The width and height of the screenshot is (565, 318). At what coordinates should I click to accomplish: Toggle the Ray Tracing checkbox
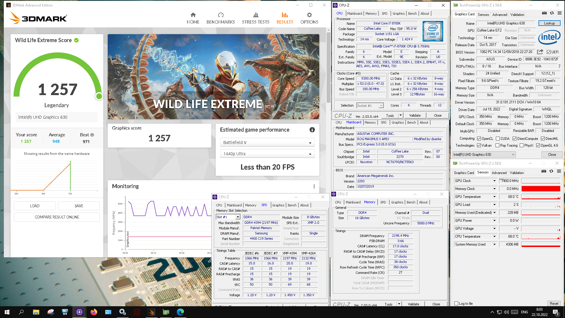click(497, 145)
